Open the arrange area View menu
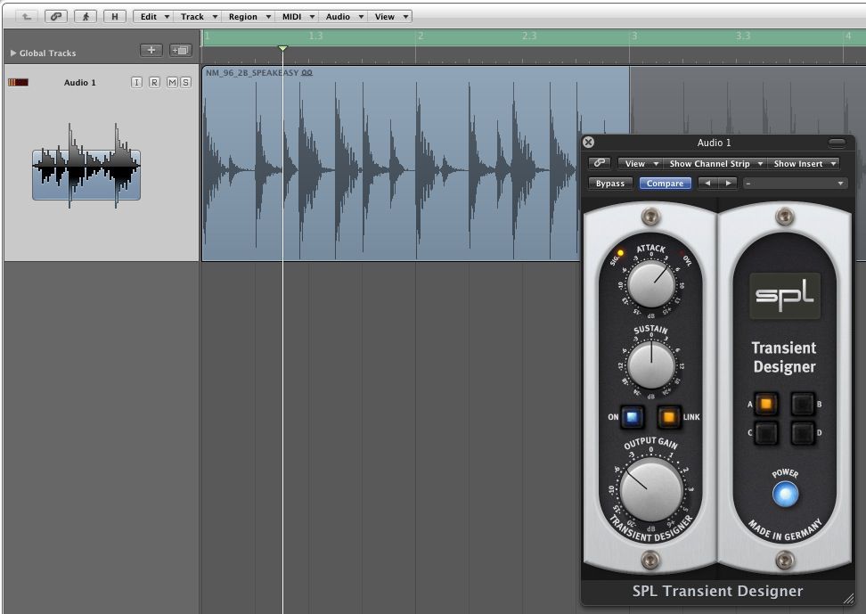The image size is (866, 614). tap(390, 17)
